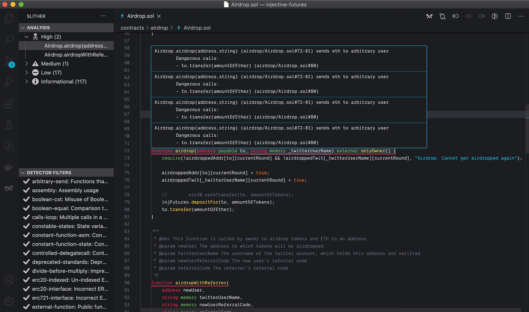
Task: Open the Docker view in activity bar
Action: click(9, 167)
